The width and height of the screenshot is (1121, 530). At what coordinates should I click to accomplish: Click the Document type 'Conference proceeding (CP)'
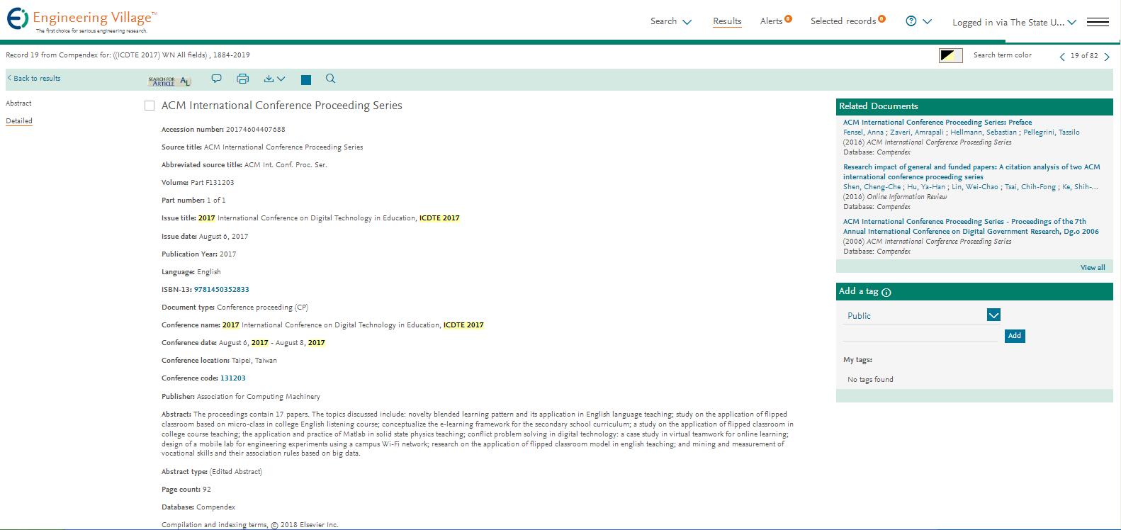click(262, 308)
